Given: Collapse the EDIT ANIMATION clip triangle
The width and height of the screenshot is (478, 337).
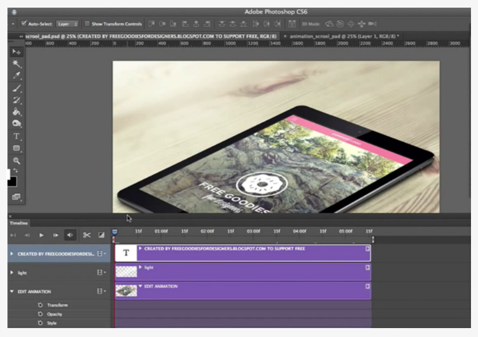Looking at the screenshot, I should point(140,286).
